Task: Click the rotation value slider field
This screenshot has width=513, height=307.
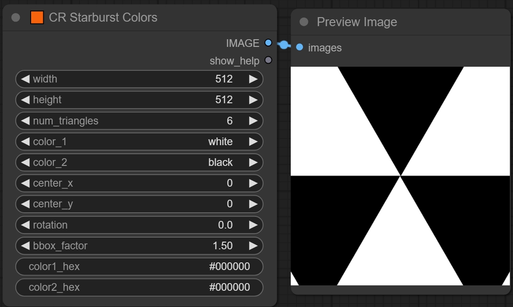Action: [139, 225]
